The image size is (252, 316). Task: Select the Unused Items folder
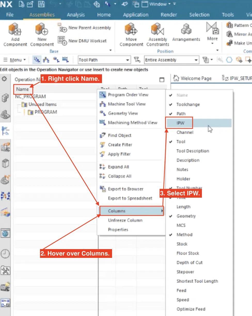[39, 104]
